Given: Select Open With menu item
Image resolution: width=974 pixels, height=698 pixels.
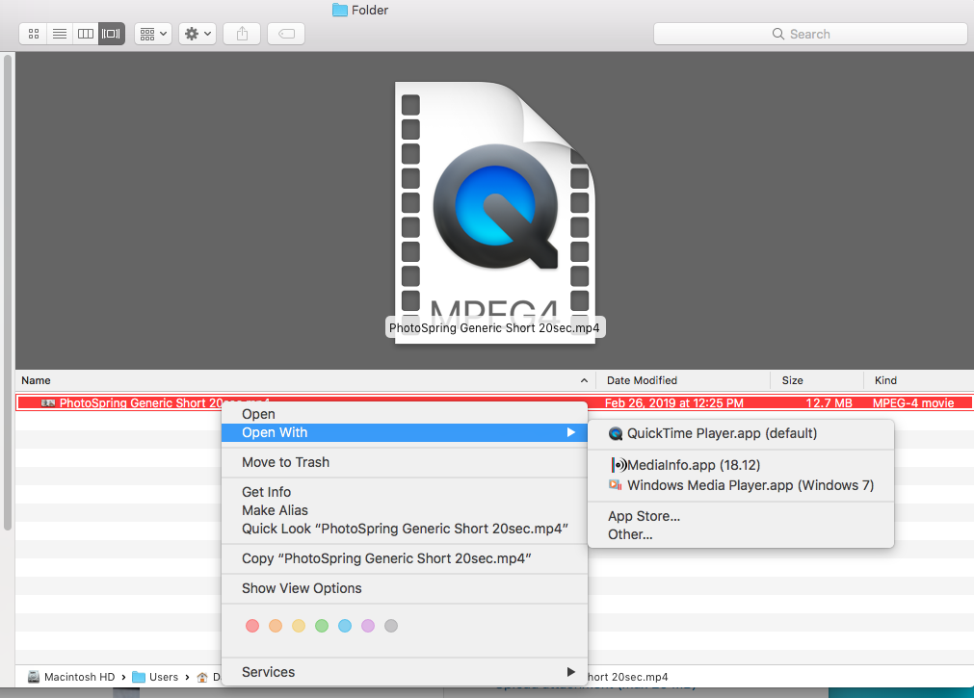Looking at the screenshot, I should [x=405, y=433].
